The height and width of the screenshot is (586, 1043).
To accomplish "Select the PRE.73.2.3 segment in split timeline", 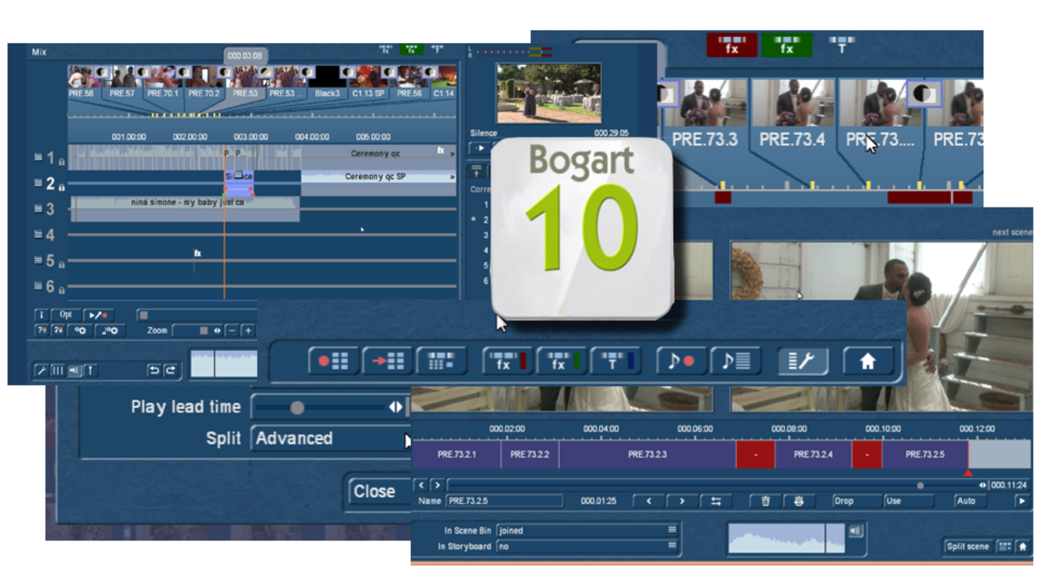I will pyautogui.click(x=647, y=455).
